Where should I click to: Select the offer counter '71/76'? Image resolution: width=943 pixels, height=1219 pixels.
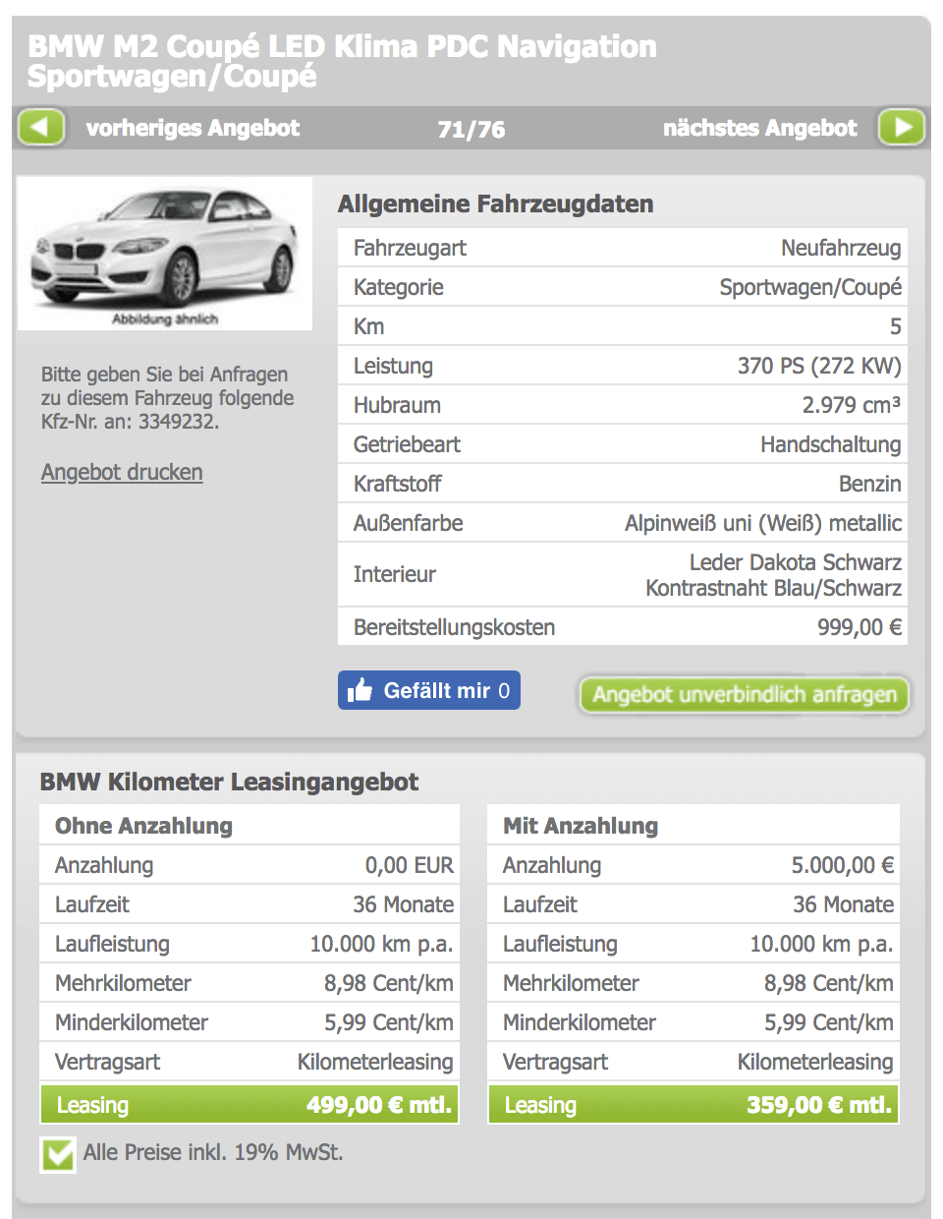point(471,129)
